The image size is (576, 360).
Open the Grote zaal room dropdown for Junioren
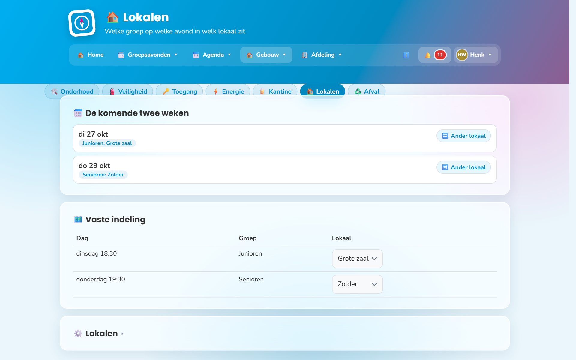click(x=357, y=259)
